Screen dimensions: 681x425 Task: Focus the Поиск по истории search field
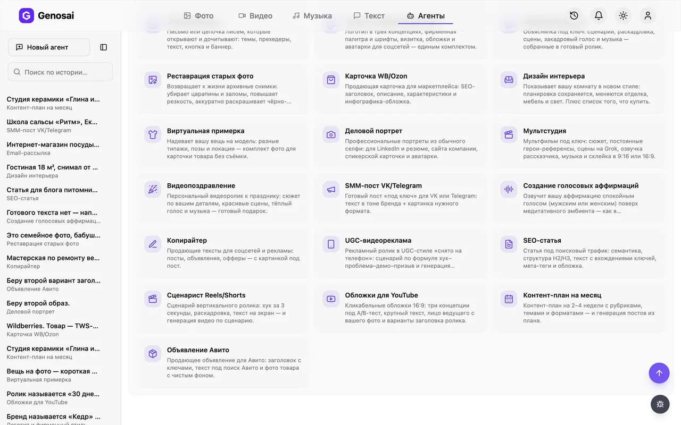pyautogui.click(x=60, y=72)
